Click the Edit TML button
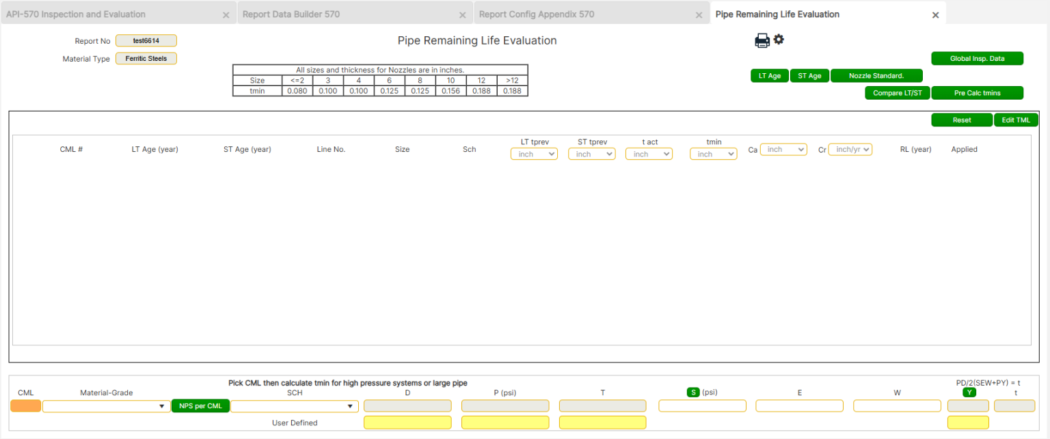The width and height of the screenshot is (1050, 439). [1016, 119]
